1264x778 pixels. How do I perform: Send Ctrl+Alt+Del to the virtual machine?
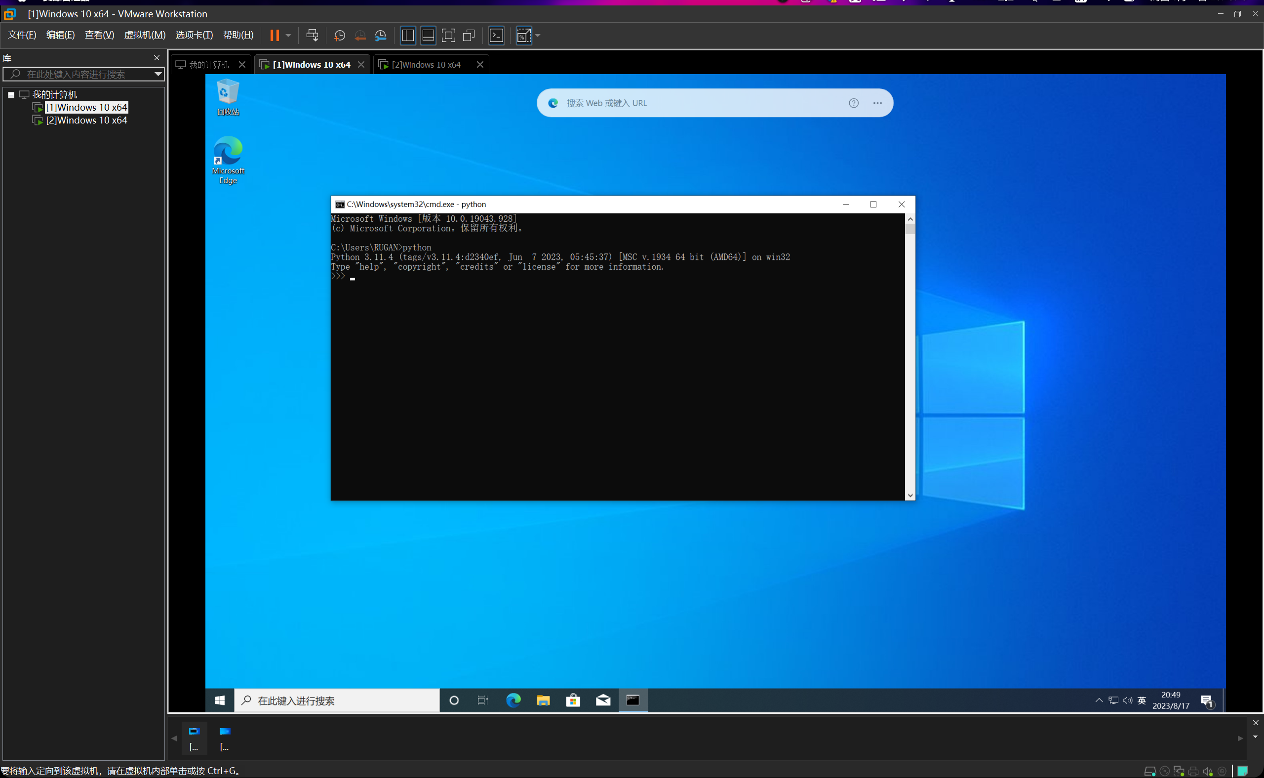click(x=312, y=35)
